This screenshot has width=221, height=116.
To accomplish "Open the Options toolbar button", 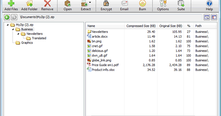I will [163, 6].
